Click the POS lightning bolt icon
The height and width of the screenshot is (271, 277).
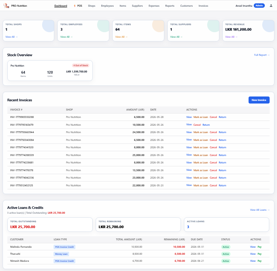(75, 6)
